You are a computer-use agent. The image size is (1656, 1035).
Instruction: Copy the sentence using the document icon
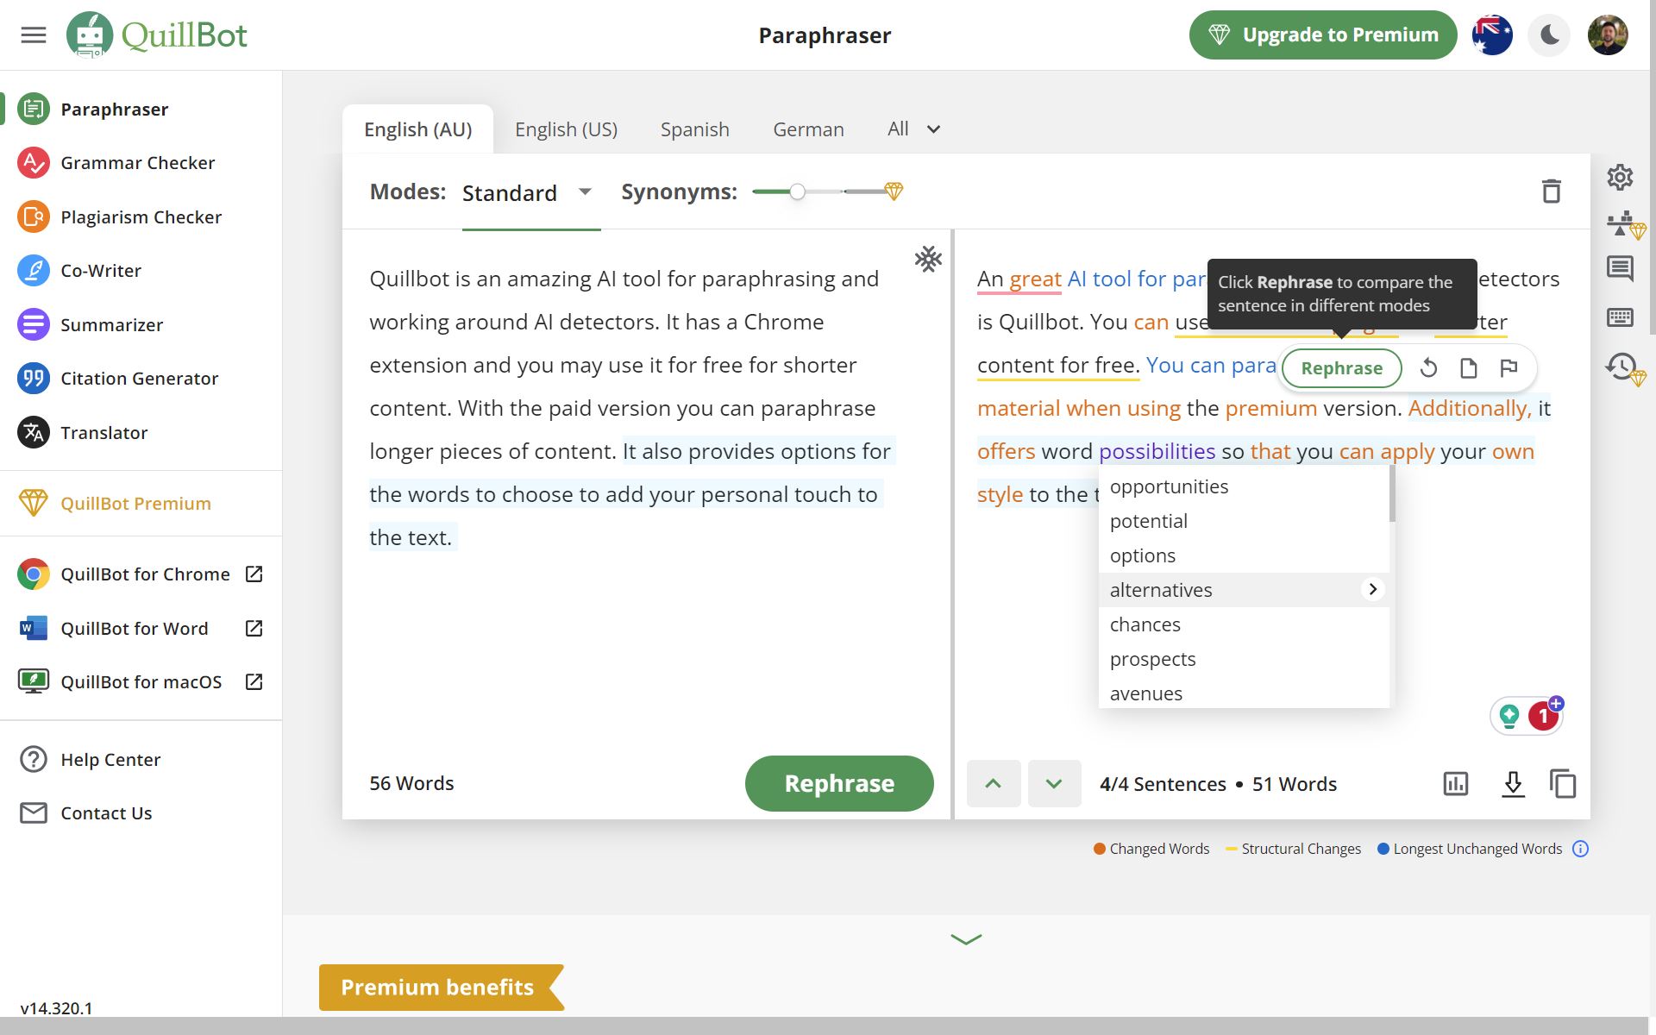tap(1467, 367)
